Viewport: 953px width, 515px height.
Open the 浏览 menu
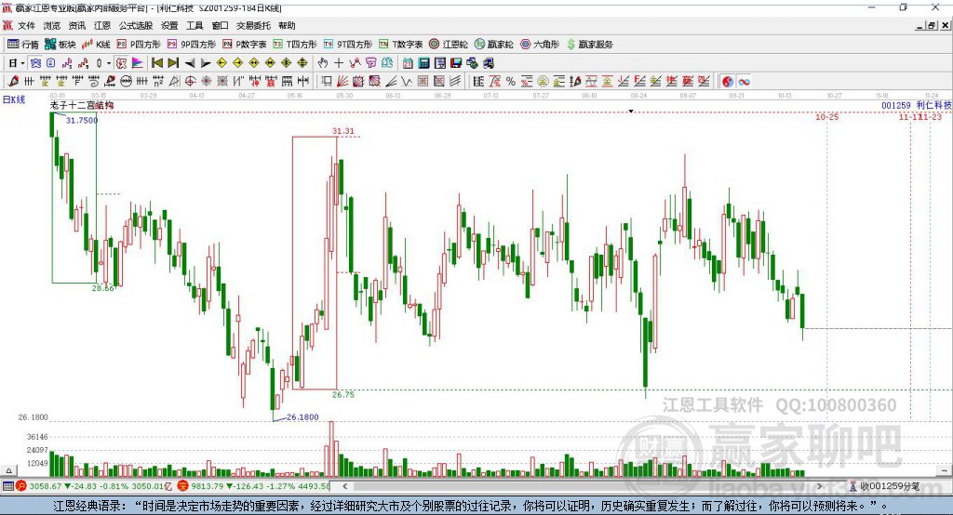(x=52, y=25)
